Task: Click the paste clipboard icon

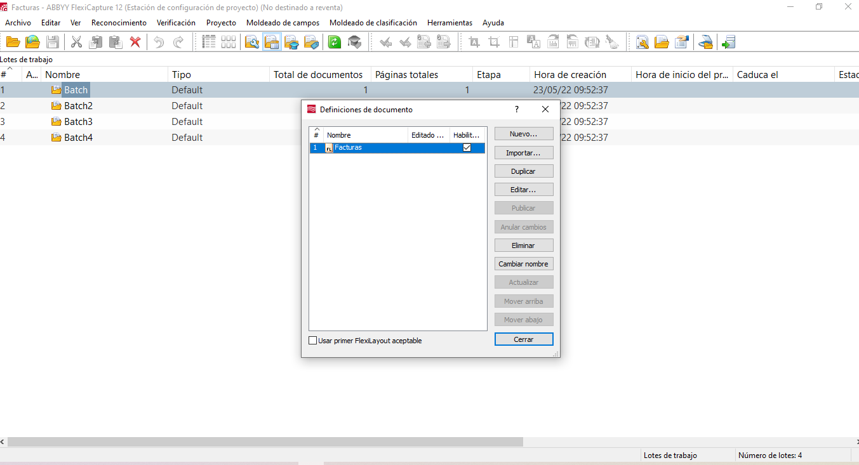Action: click(115, 42)
